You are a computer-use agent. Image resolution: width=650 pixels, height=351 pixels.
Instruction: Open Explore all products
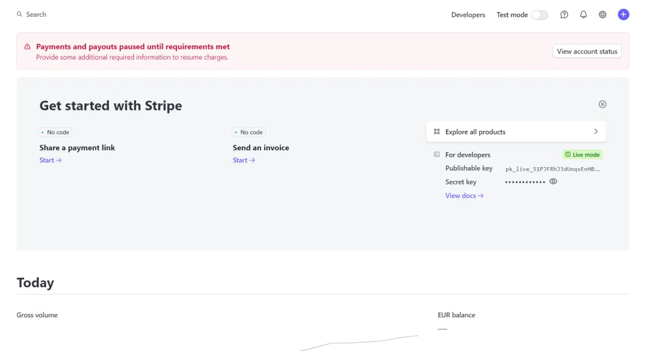(x=516, y=132)
